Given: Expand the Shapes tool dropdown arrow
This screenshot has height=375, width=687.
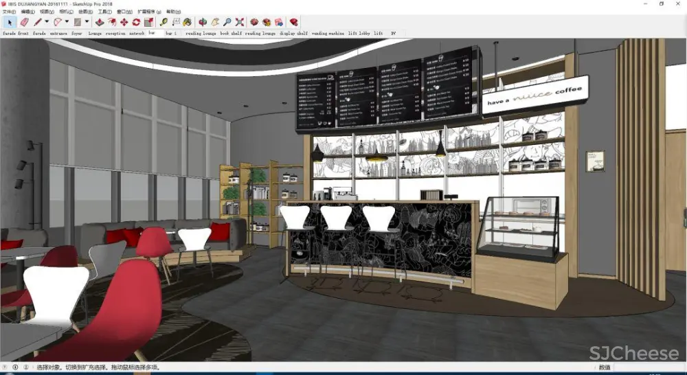Looking at the screenshot, I should point(87,22).
